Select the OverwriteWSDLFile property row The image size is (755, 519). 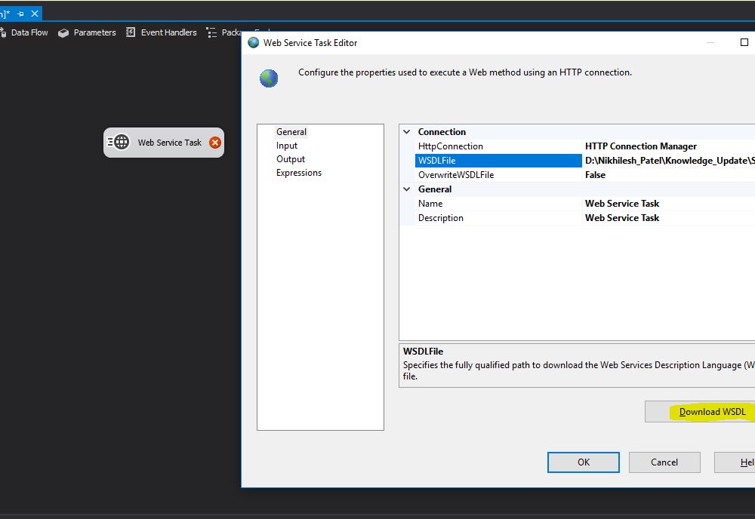tap(585, 175)
